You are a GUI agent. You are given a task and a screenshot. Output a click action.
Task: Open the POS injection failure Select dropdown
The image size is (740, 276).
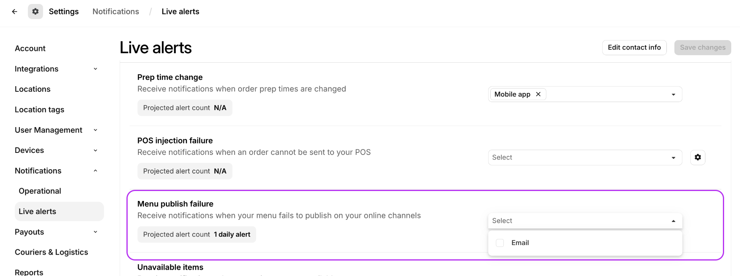585,157
